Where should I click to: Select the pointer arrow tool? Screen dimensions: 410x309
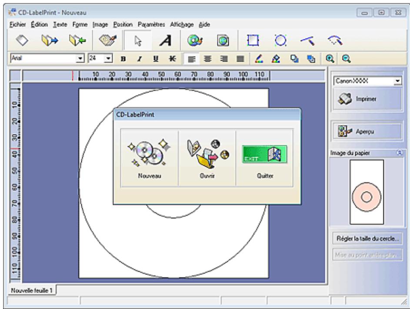138,41
